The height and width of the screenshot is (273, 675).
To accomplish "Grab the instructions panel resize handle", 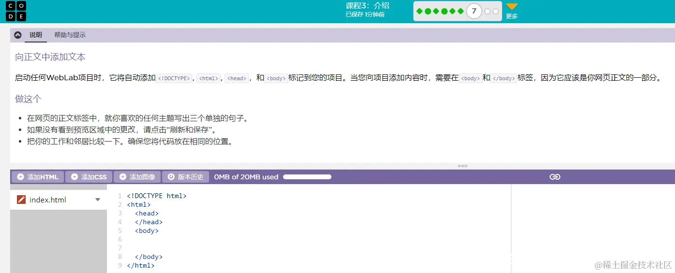I will [x=463, y=166].
